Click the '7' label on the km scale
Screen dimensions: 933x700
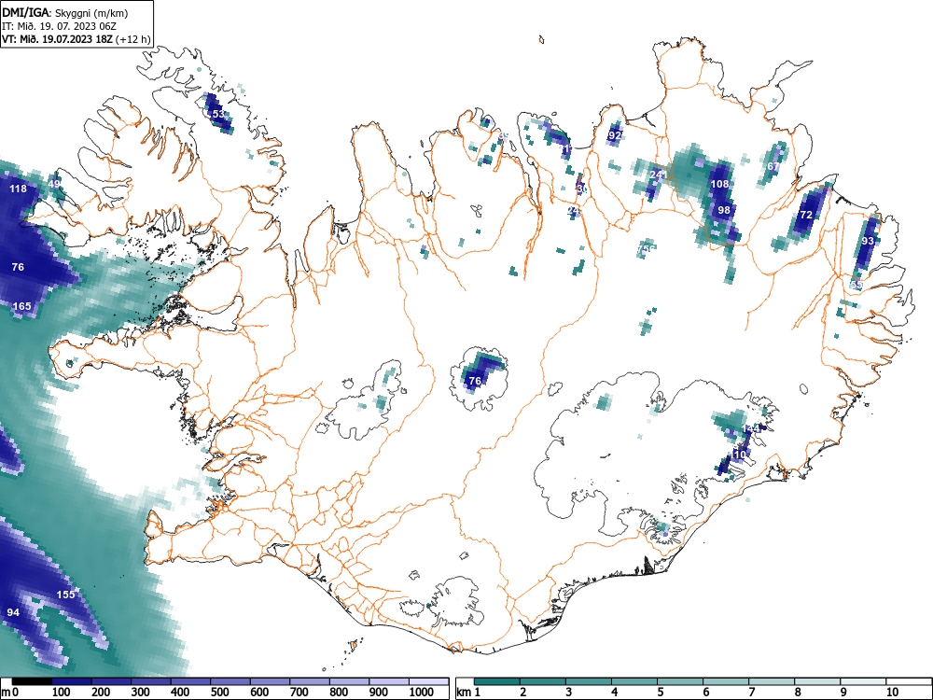[752, 693]
